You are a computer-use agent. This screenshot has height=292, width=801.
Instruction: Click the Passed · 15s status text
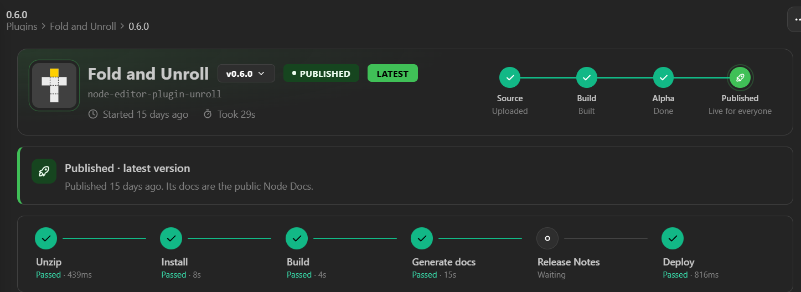click(433, 275)
